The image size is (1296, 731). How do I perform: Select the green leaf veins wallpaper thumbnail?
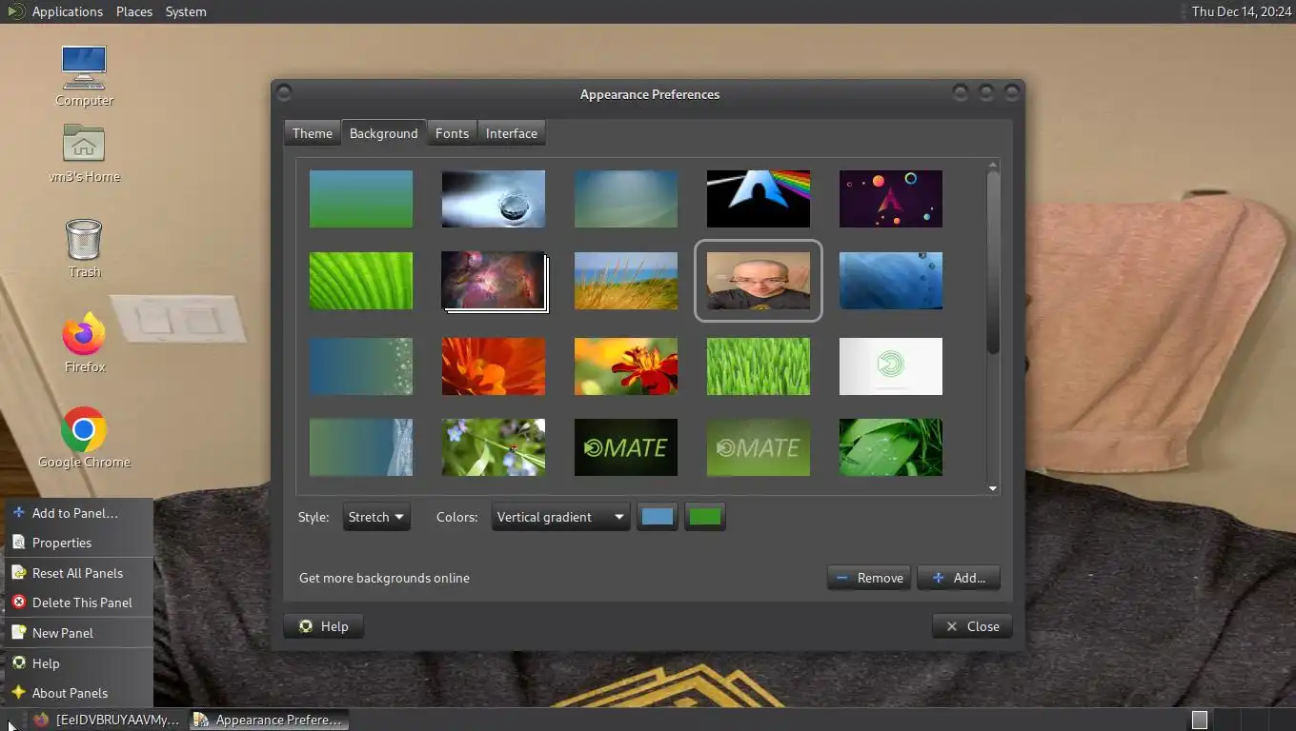[x=361, y=281]
